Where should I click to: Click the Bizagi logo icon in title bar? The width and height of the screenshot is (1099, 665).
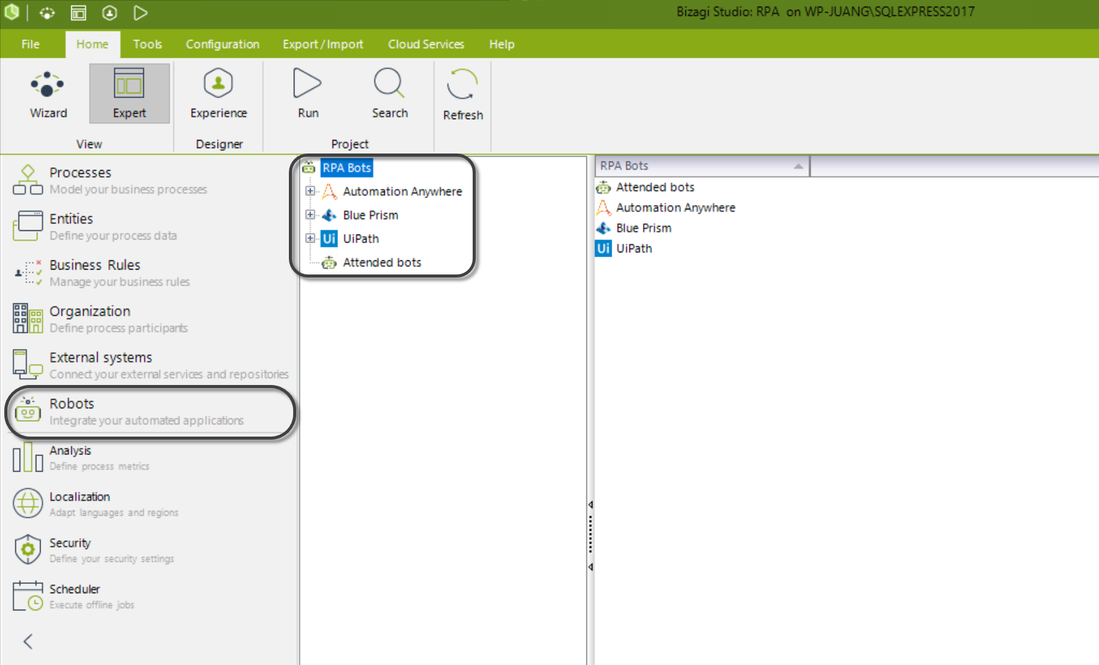(12, 12)
